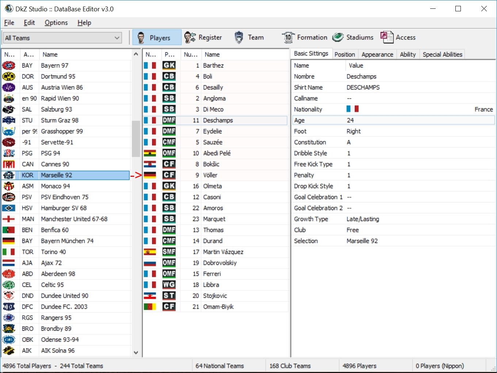The image size is (497, 373).
Task: Select Ajax 72 in team list
Action: click(x=66, y=263)
